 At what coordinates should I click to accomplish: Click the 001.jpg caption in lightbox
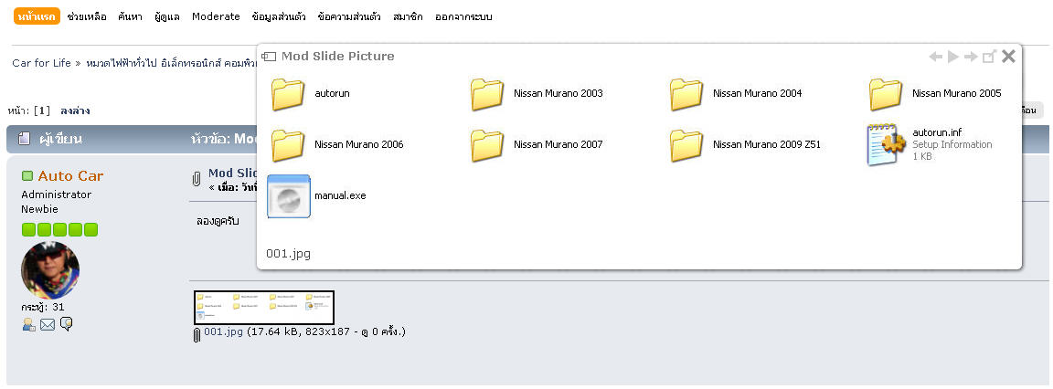[x=288, y=254]
